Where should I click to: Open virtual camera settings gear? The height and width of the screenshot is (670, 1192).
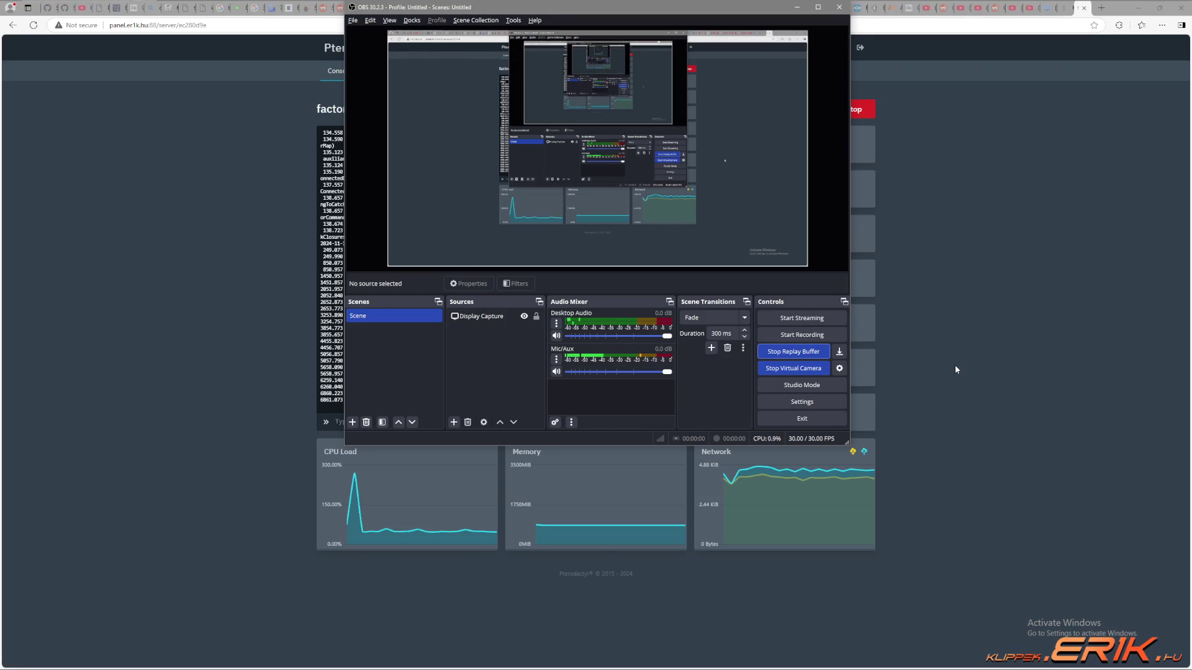tap(839, 368)
